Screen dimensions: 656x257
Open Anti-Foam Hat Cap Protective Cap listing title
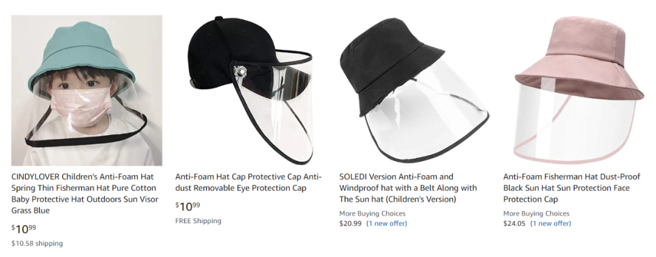click(250, 182)
